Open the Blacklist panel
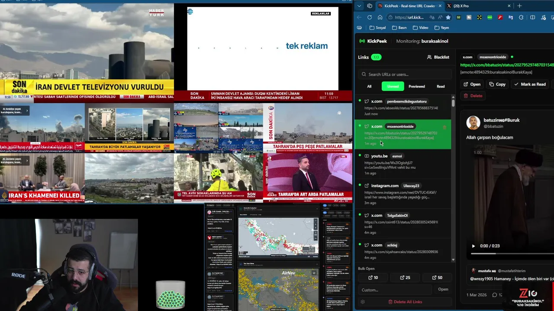This screenshot has width=554, height=311. pos(438,57)
